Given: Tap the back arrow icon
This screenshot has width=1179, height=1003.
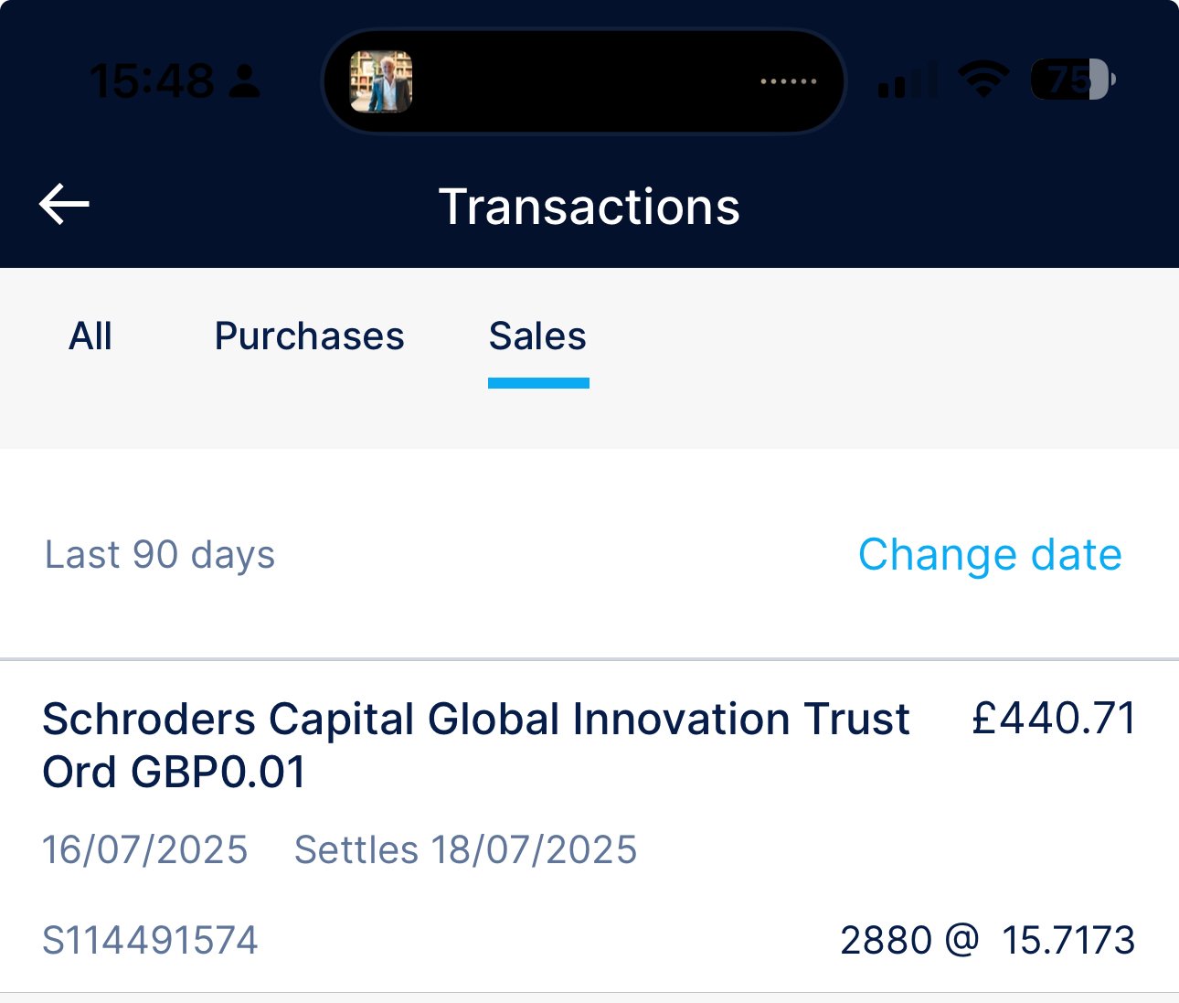Looking at the screenshot, I should tap(64, 204).
